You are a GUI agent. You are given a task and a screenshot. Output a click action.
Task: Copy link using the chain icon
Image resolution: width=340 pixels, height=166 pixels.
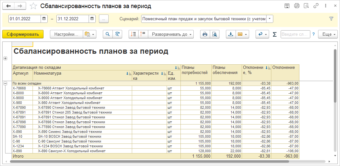316,6
